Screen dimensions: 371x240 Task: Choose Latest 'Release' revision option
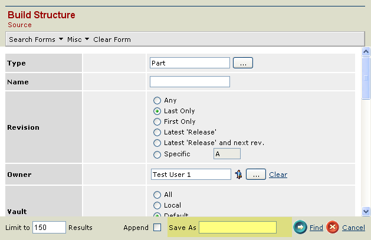[x=157, y=133]
